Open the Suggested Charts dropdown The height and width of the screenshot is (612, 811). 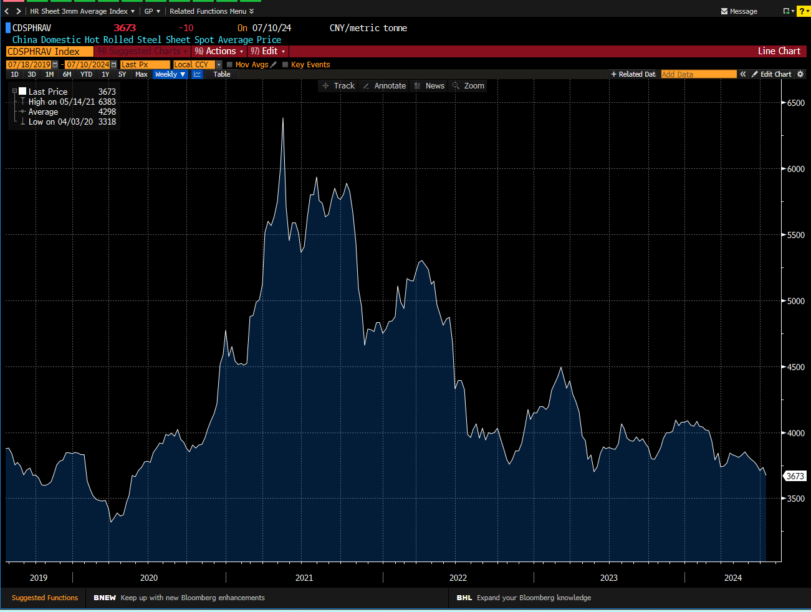[143, 51]
